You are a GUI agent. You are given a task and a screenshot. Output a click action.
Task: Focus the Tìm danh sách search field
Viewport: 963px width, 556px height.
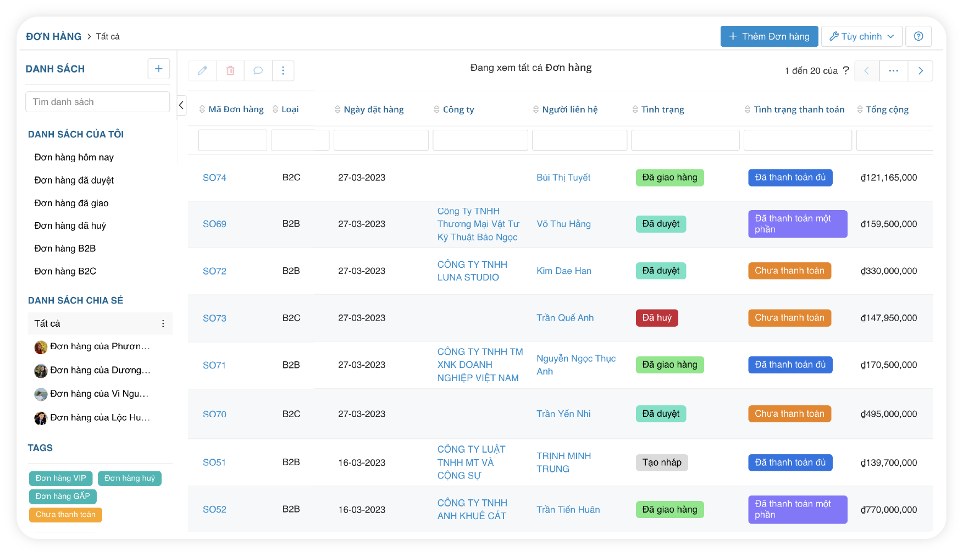pos(97,102)
